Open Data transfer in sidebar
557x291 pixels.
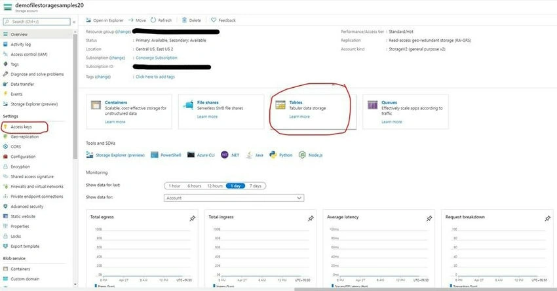[x=22, y=84]
